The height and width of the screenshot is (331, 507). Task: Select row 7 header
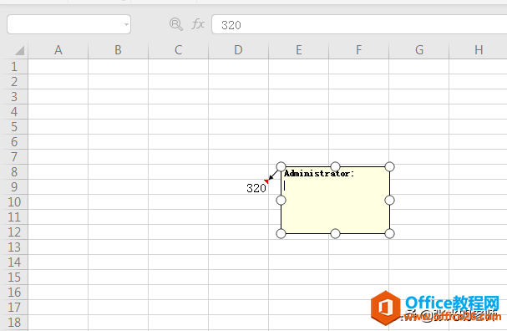14,157
